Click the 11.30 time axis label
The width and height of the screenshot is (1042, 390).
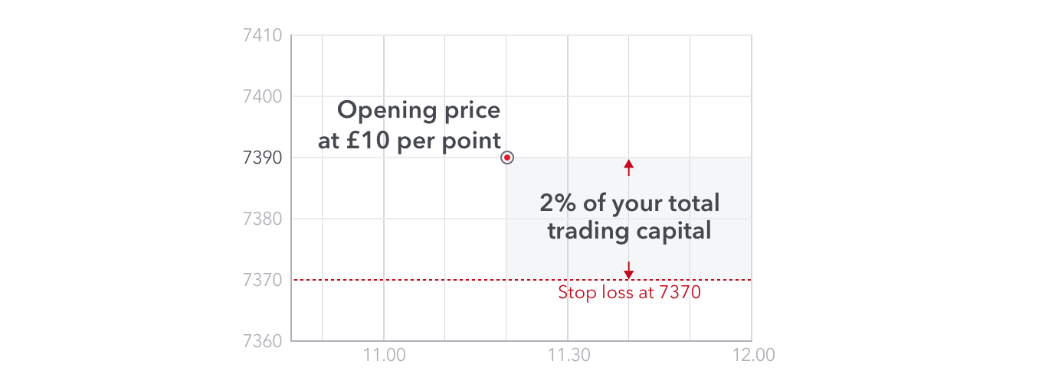click(568, 356)
